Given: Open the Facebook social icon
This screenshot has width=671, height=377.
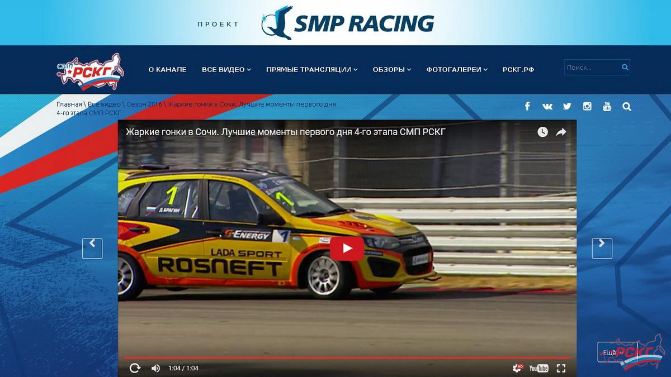Looking at the screenshot, I should 527,106.
